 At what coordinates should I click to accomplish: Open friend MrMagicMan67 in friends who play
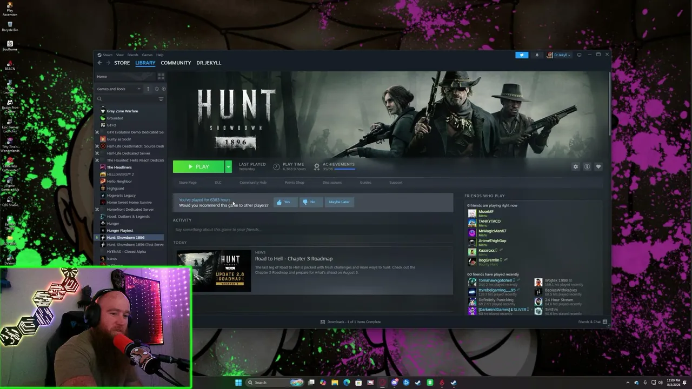pos(492,231)
